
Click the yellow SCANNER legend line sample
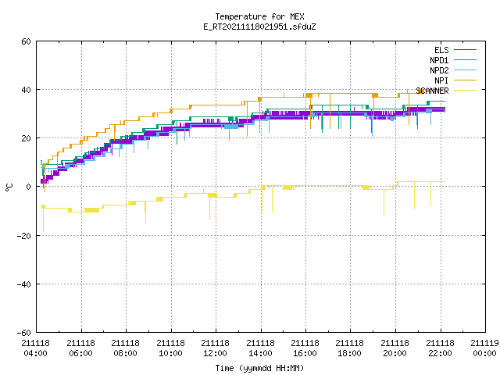coord(465,91)
